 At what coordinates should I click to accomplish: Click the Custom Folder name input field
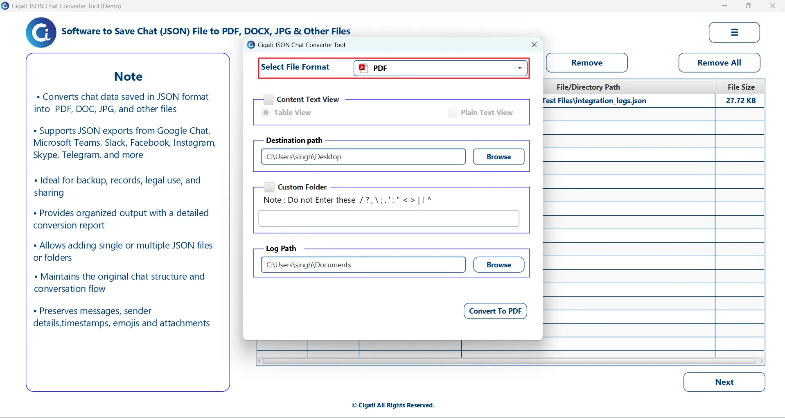click(389, 219)
